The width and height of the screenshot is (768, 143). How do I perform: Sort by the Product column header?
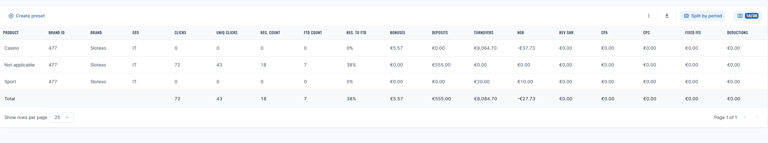11,33
